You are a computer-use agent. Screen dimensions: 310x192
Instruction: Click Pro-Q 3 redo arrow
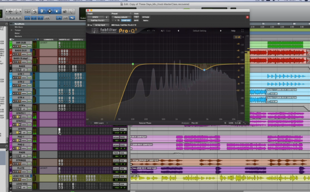153,31
